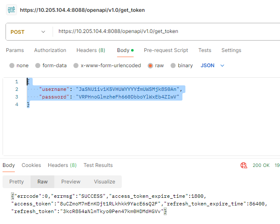Select the x-www-form-urlencoded radio button
This screenshot has width=280, height=224.
(76, 66)
